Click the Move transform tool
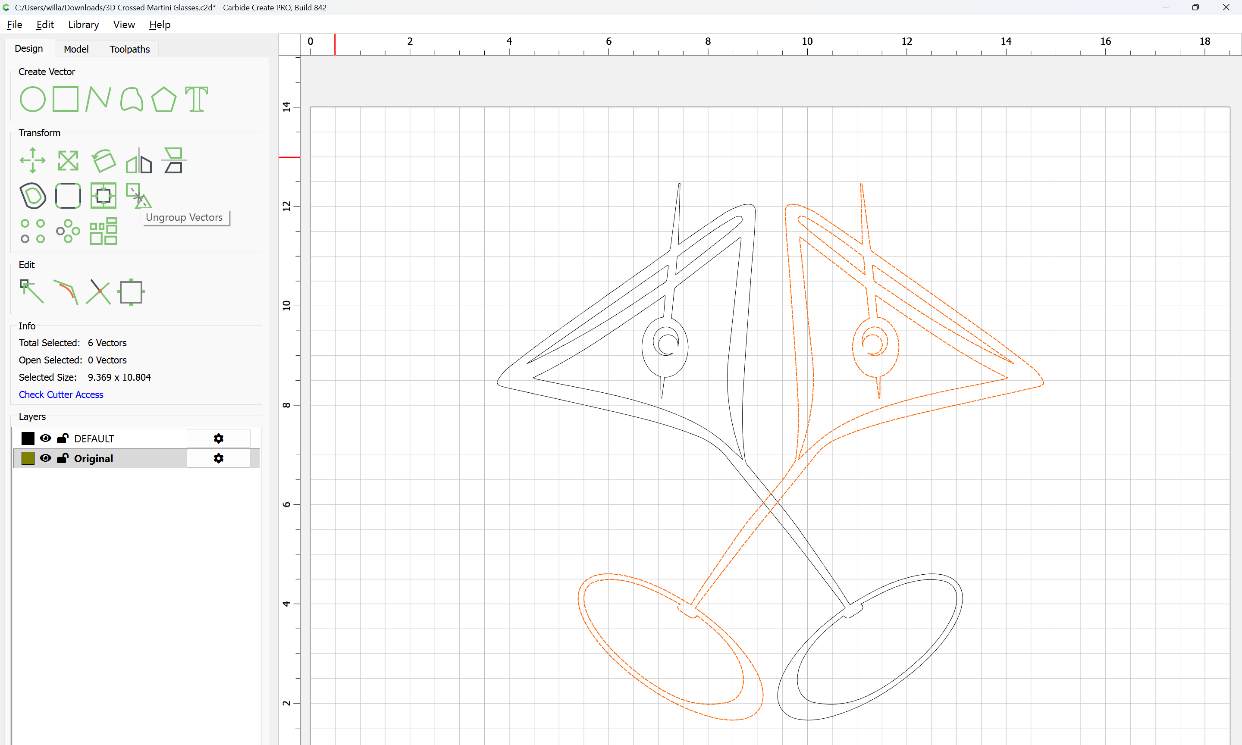The width and height of the screenshot is (1242, 745). click(x=33, y=161)
